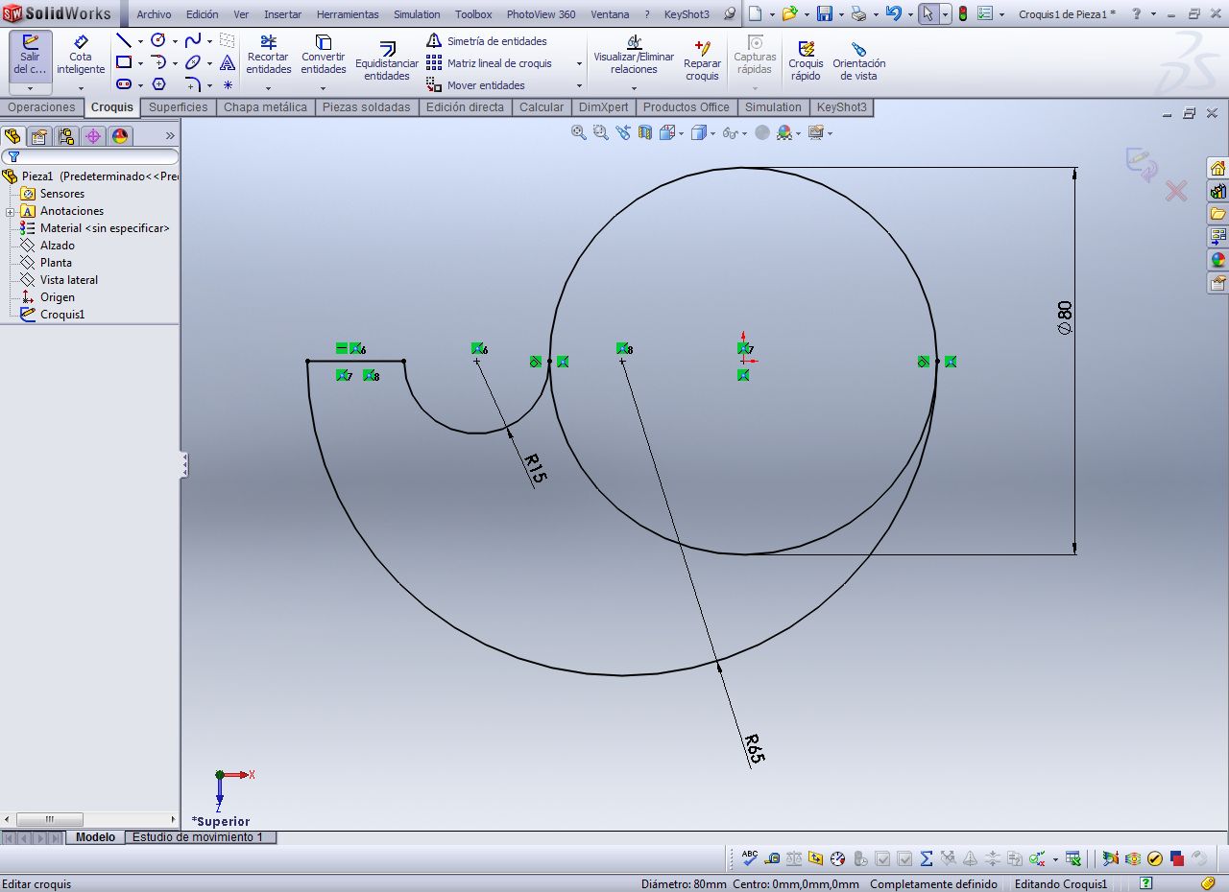This screenshot has width=1229, height=892.
Task: Click Mover entidades
Action: [476, 85]
